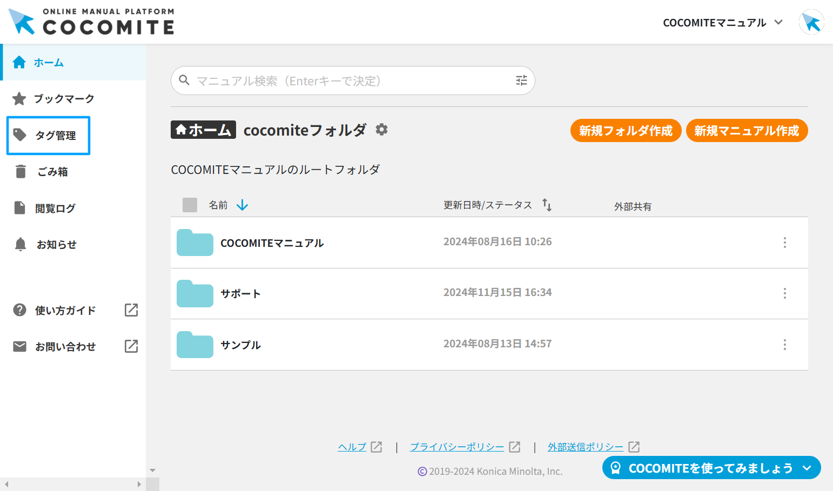The image size is (833, 491).
Task: Open three-dot menu for COCOMITEマニュアル folder
Action: coord(784,243)
